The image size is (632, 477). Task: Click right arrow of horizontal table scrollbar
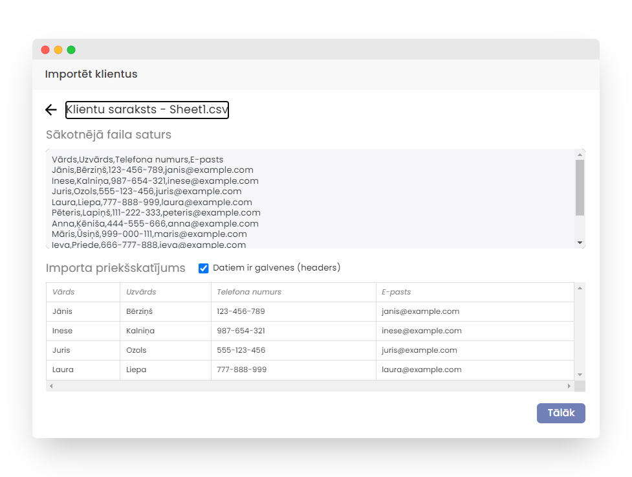(x=569, y=386)
